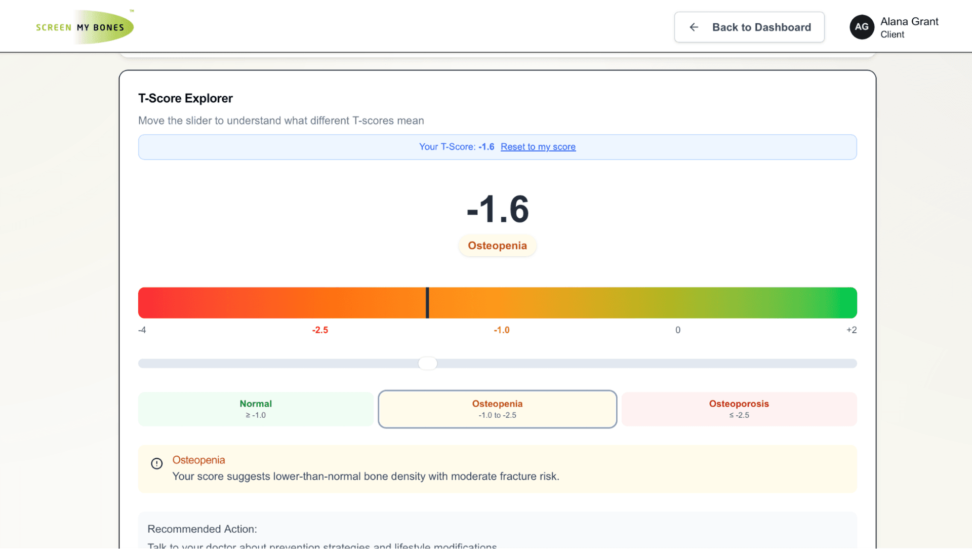Open the Reset to my score link
The width and height of the screenshot is (972, 549).
tap(538, 147)
